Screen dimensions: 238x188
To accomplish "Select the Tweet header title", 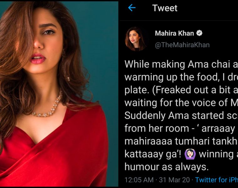I will [165, 8].
